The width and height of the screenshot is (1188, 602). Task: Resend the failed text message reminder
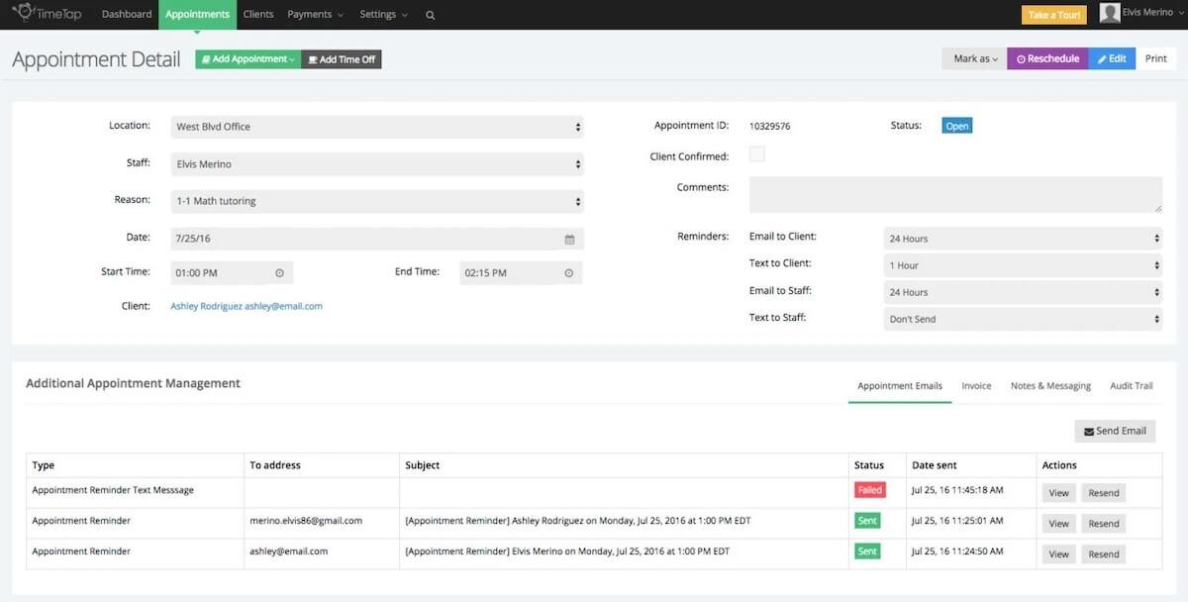coord(1103,493)
